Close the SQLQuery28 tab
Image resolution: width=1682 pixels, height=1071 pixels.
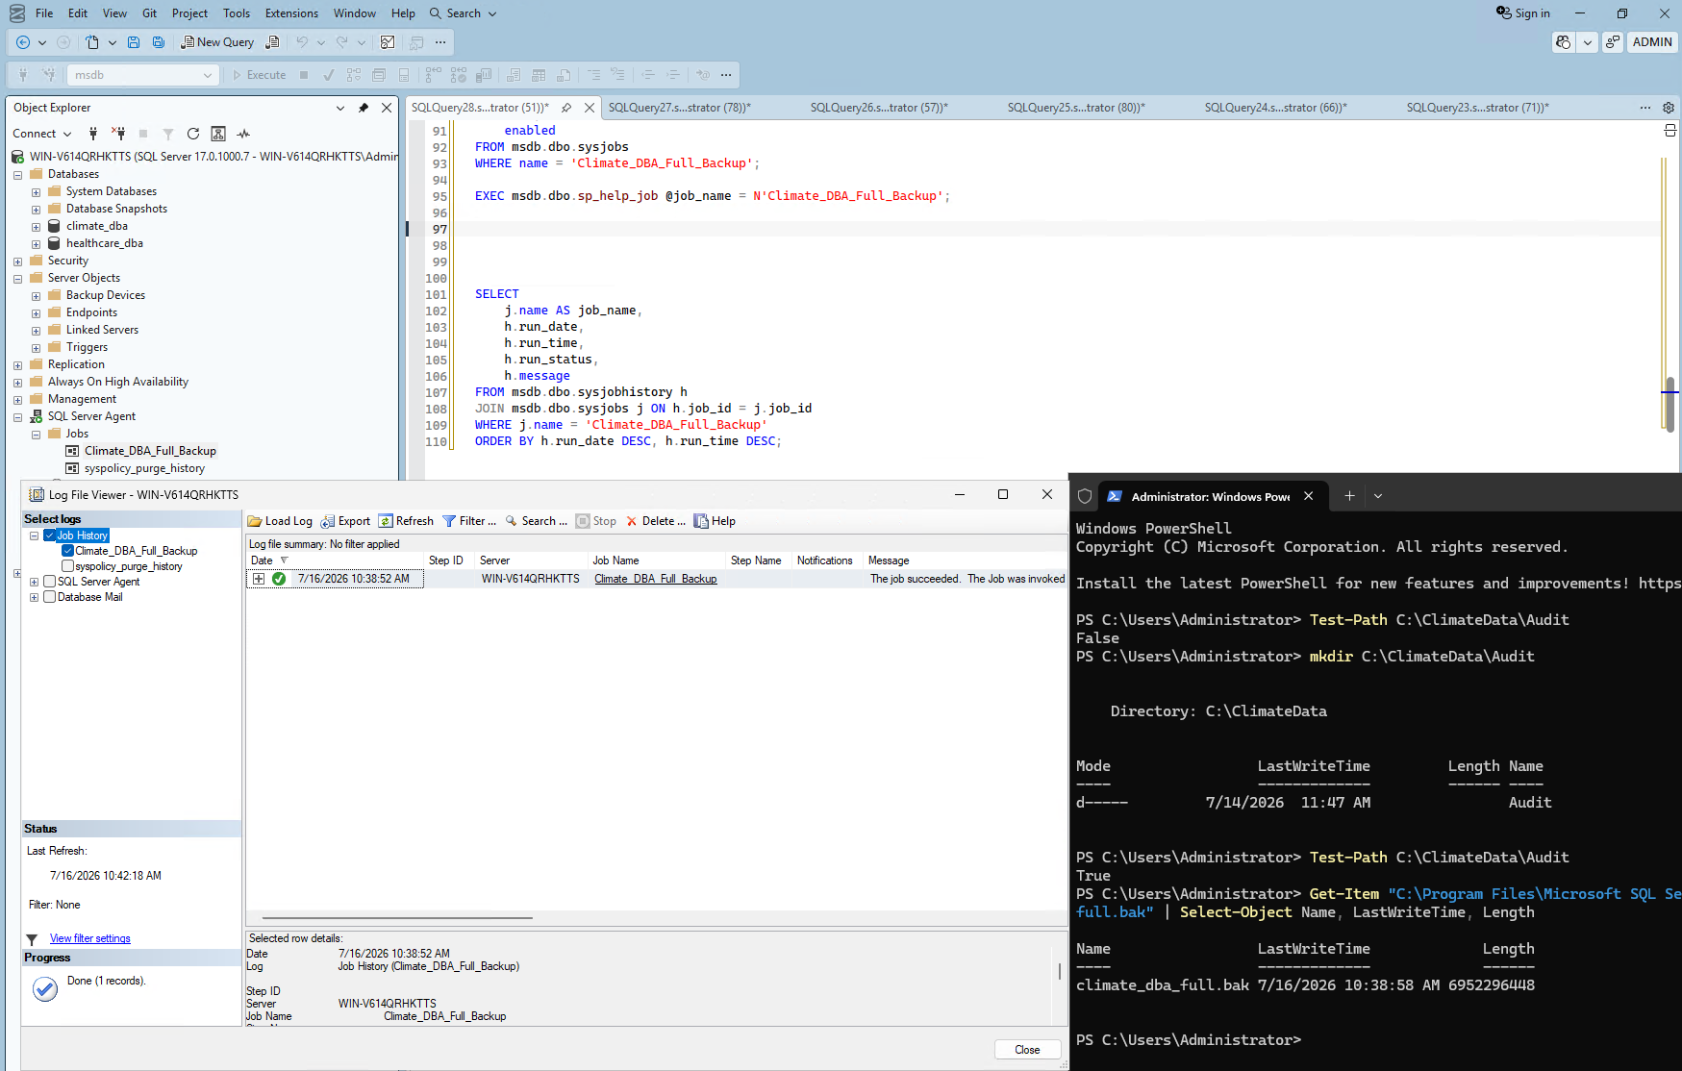(590, 108)
